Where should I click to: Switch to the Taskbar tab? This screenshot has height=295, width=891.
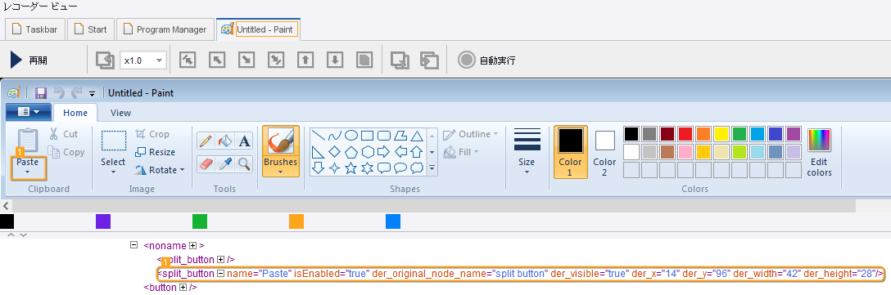[34, 29]
